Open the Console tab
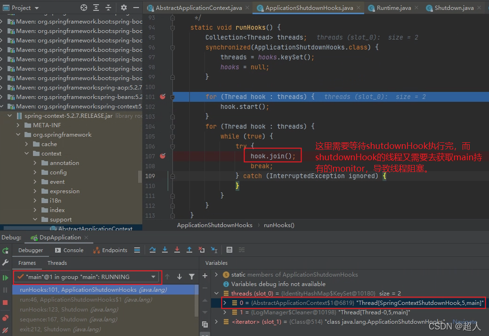489x336 pixels. [69, 250]
